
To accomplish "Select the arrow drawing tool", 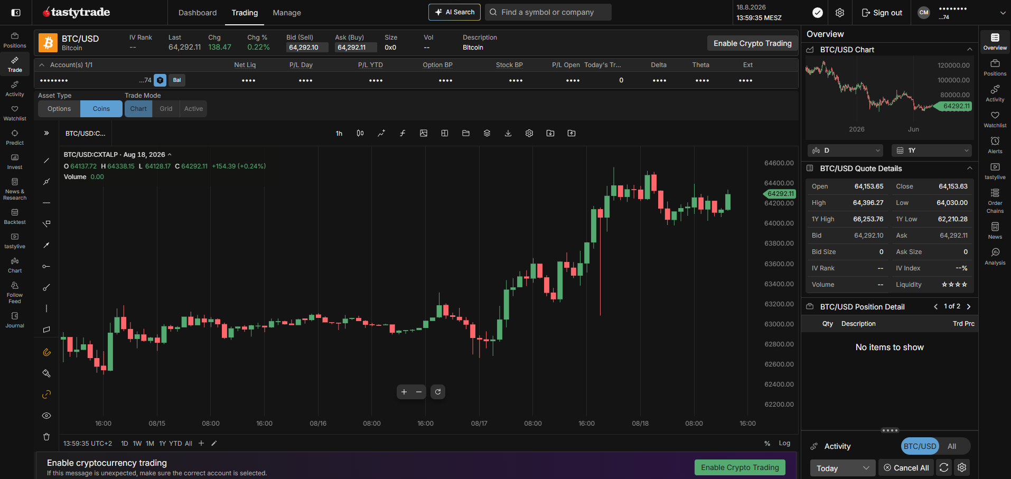I will 46,245.
